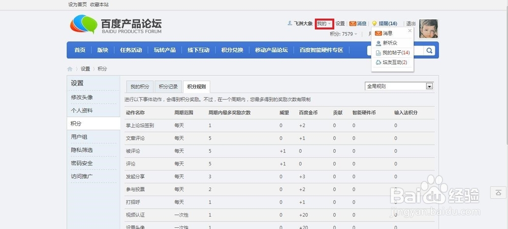Click the 发起分享 row name

pos(135,177)
